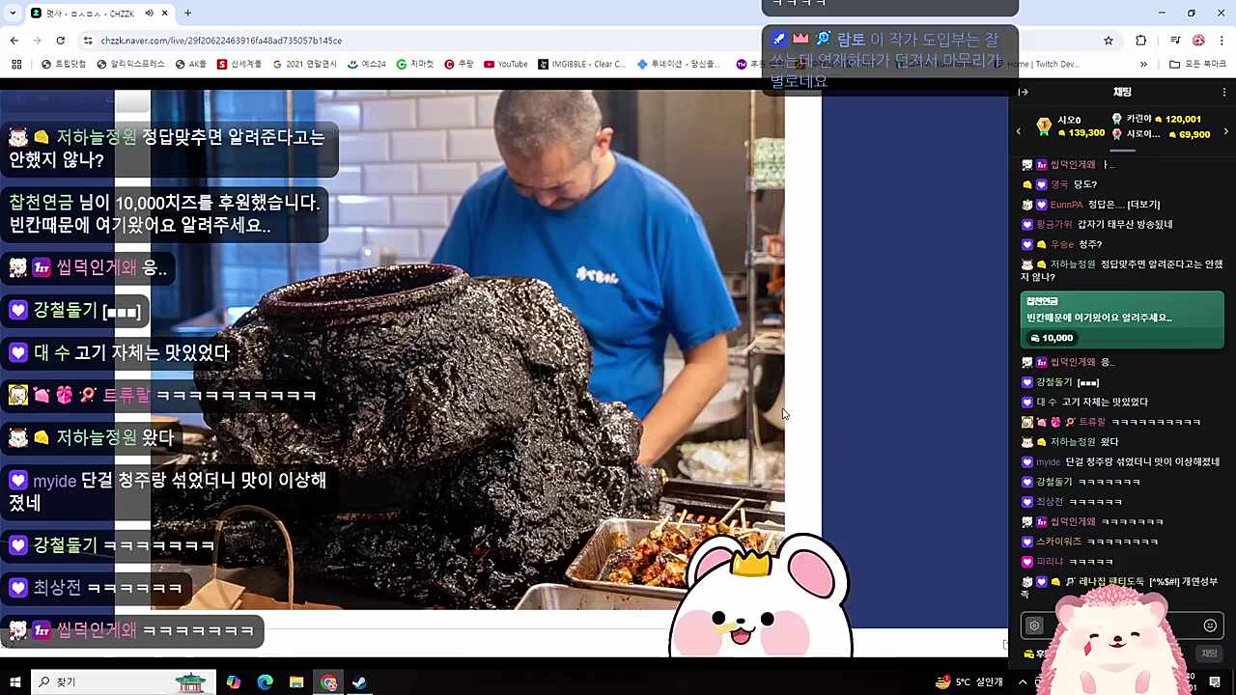Reload the current page
This screenshot has height=695, width=1236.
[x=61, y=41]
